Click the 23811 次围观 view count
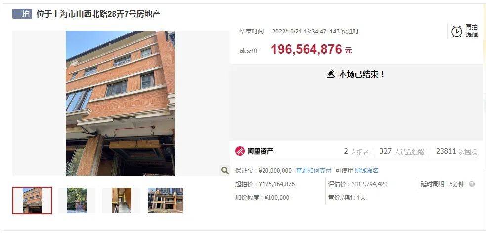The image size is (486, 234). click(x=456, y=151)
